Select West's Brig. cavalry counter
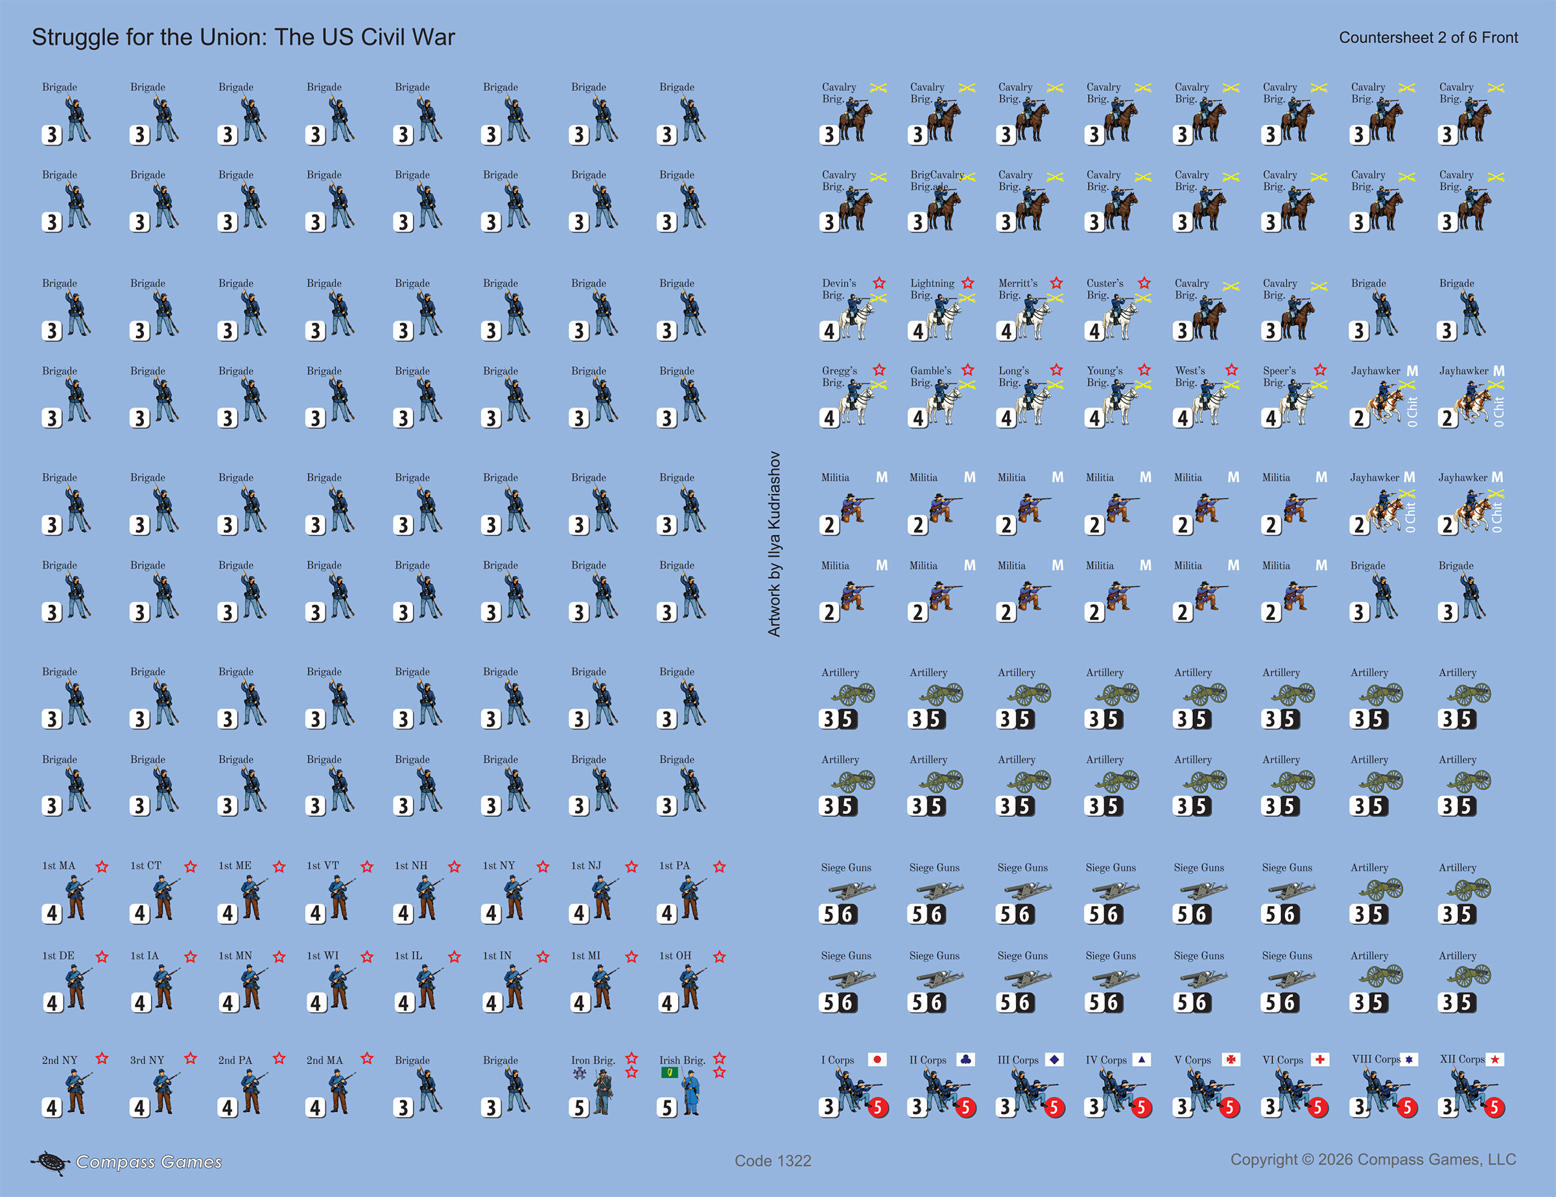The image size is (1556, 1197). [1206, 397]
